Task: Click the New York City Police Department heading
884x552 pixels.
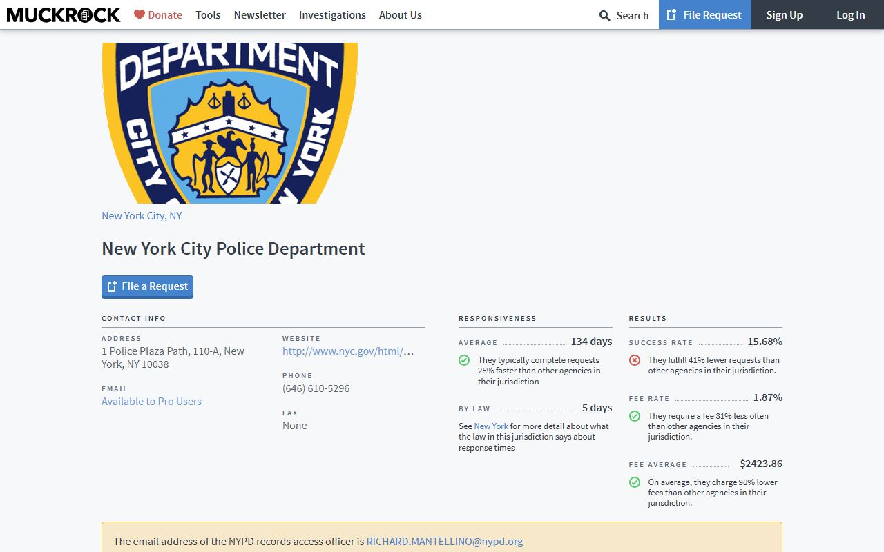Action: [233, 248]
